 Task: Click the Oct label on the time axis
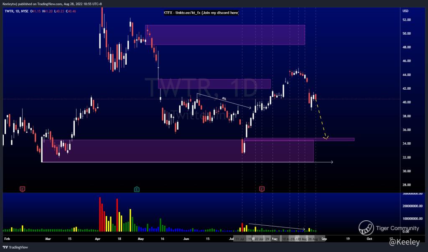(x=369, y=239)
